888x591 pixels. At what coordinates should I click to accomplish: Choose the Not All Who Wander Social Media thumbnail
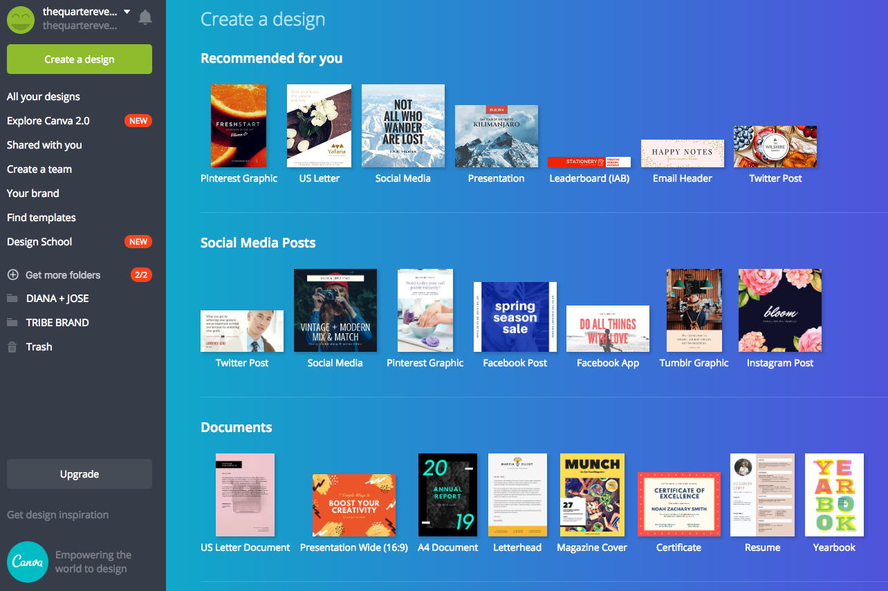pos(403,126)
